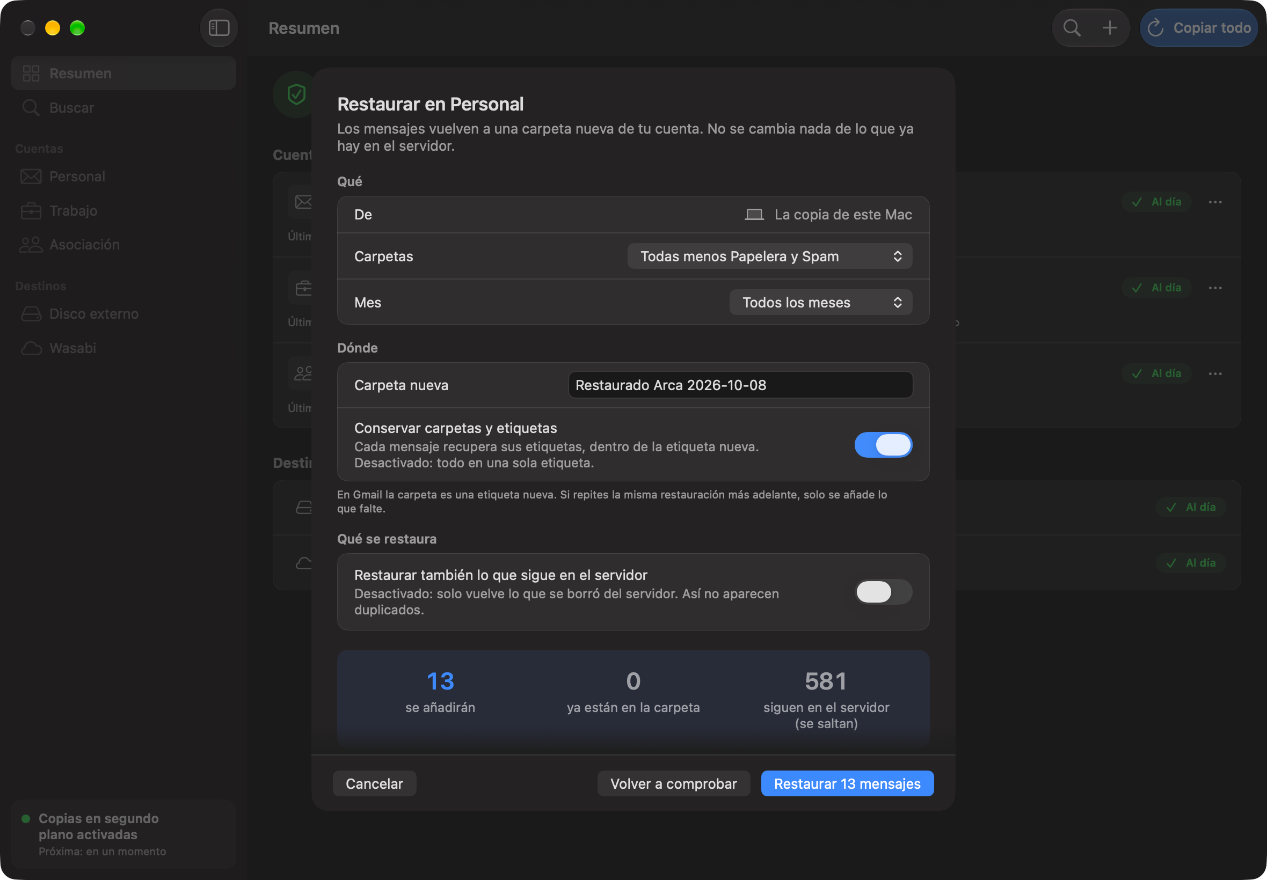This screenshot has width=1267, height=880.
Task: Turn off Conservar carpetas y etiquetas switch
Action: 883,444
